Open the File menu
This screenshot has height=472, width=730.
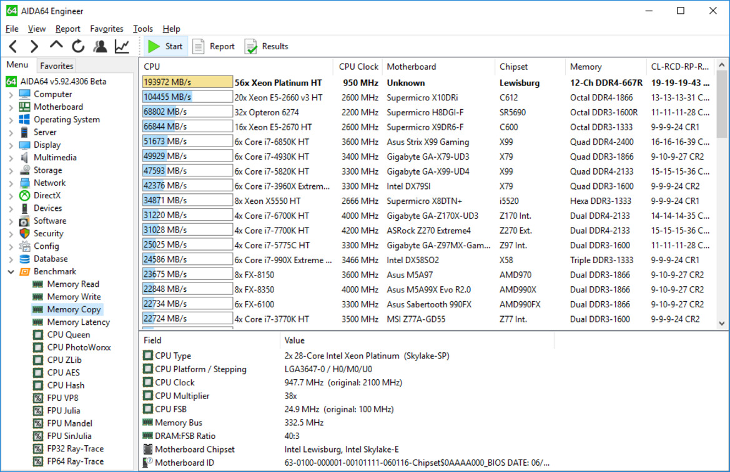pyautogui.click(x=12, y=29)
